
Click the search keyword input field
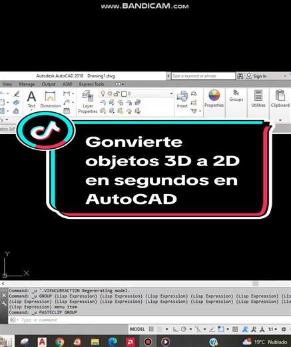tap(203, 76)
